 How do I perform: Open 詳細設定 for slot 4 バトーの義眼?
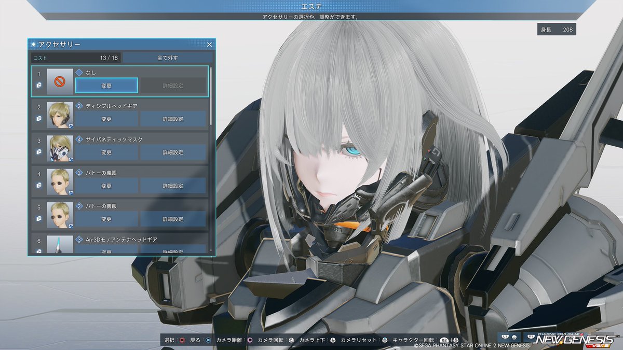173,186
